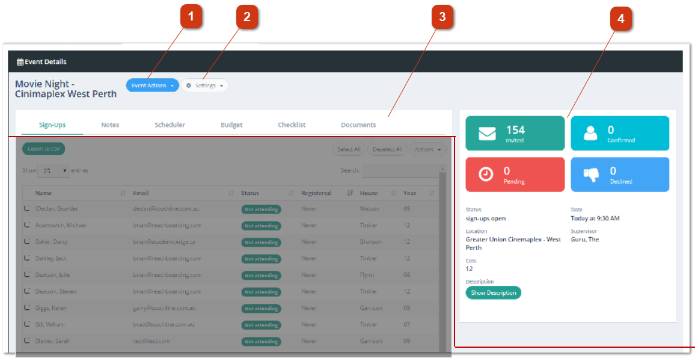Image resolution: width=695 pixels, height=358 pixels.
Task: Expand the Settings dropdown menu
Action: (x=205, y=85)
